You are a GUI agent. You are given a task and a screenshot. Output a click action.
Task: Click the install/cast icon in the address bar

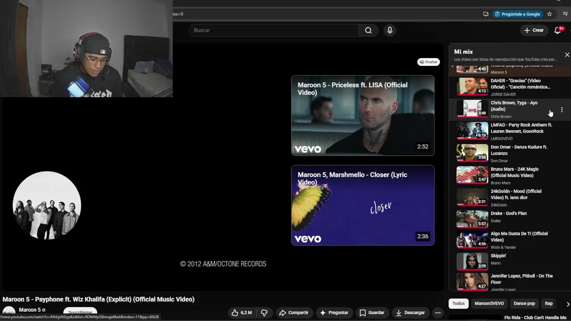pyautogui.click(x=486, y=14)
